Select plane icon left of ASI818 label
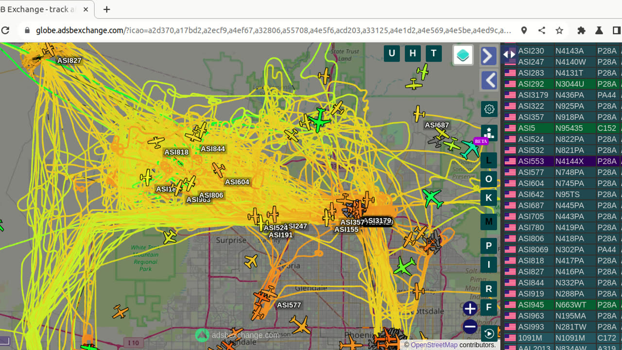This screenshot has height=350, width=622. [156, 142]
